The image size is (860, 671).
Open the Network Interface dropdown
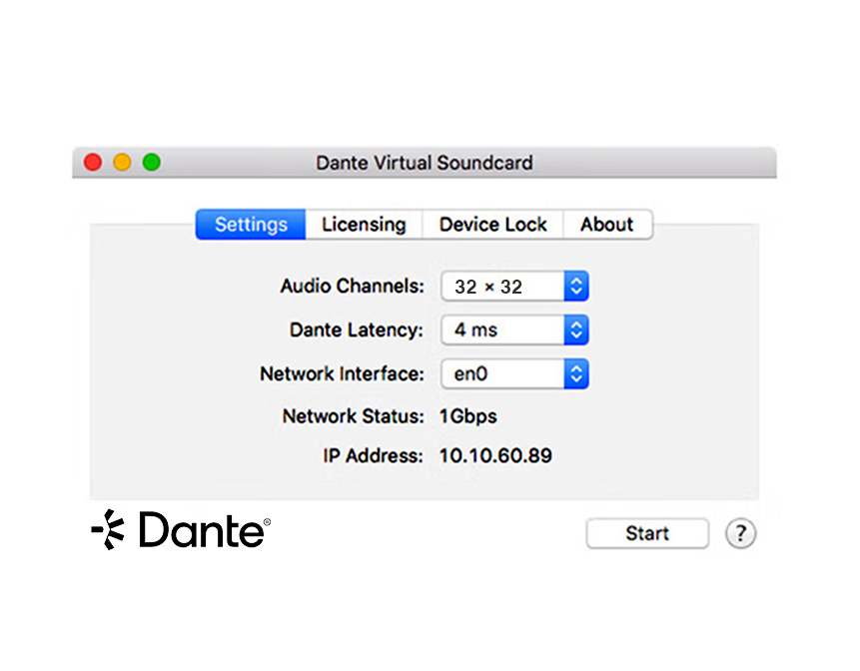click(x=515, y=373)
